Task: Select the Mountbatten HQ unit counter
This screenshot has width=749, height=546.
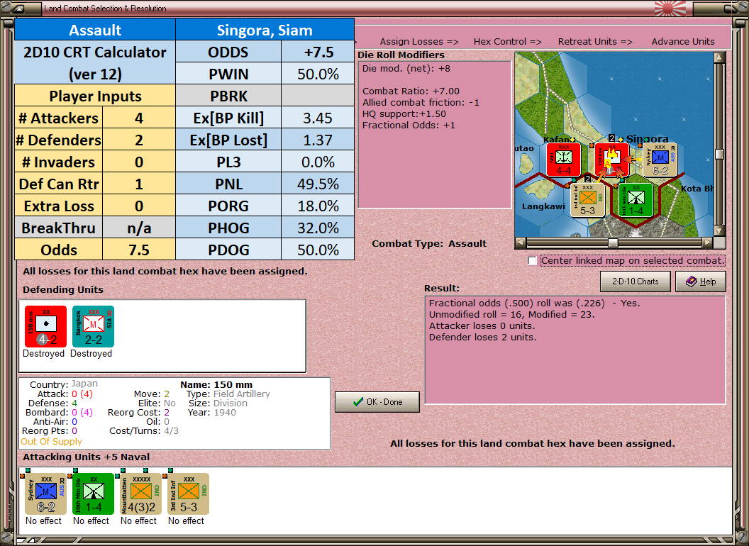Action: point(140,494)
